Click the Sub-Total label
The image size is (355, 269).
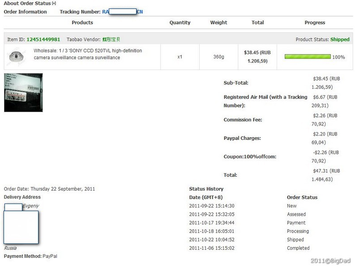click(236, 83)
